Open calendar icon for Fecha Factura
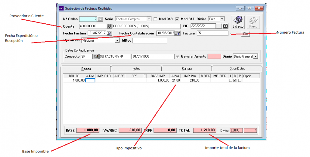 pos(109,33)
